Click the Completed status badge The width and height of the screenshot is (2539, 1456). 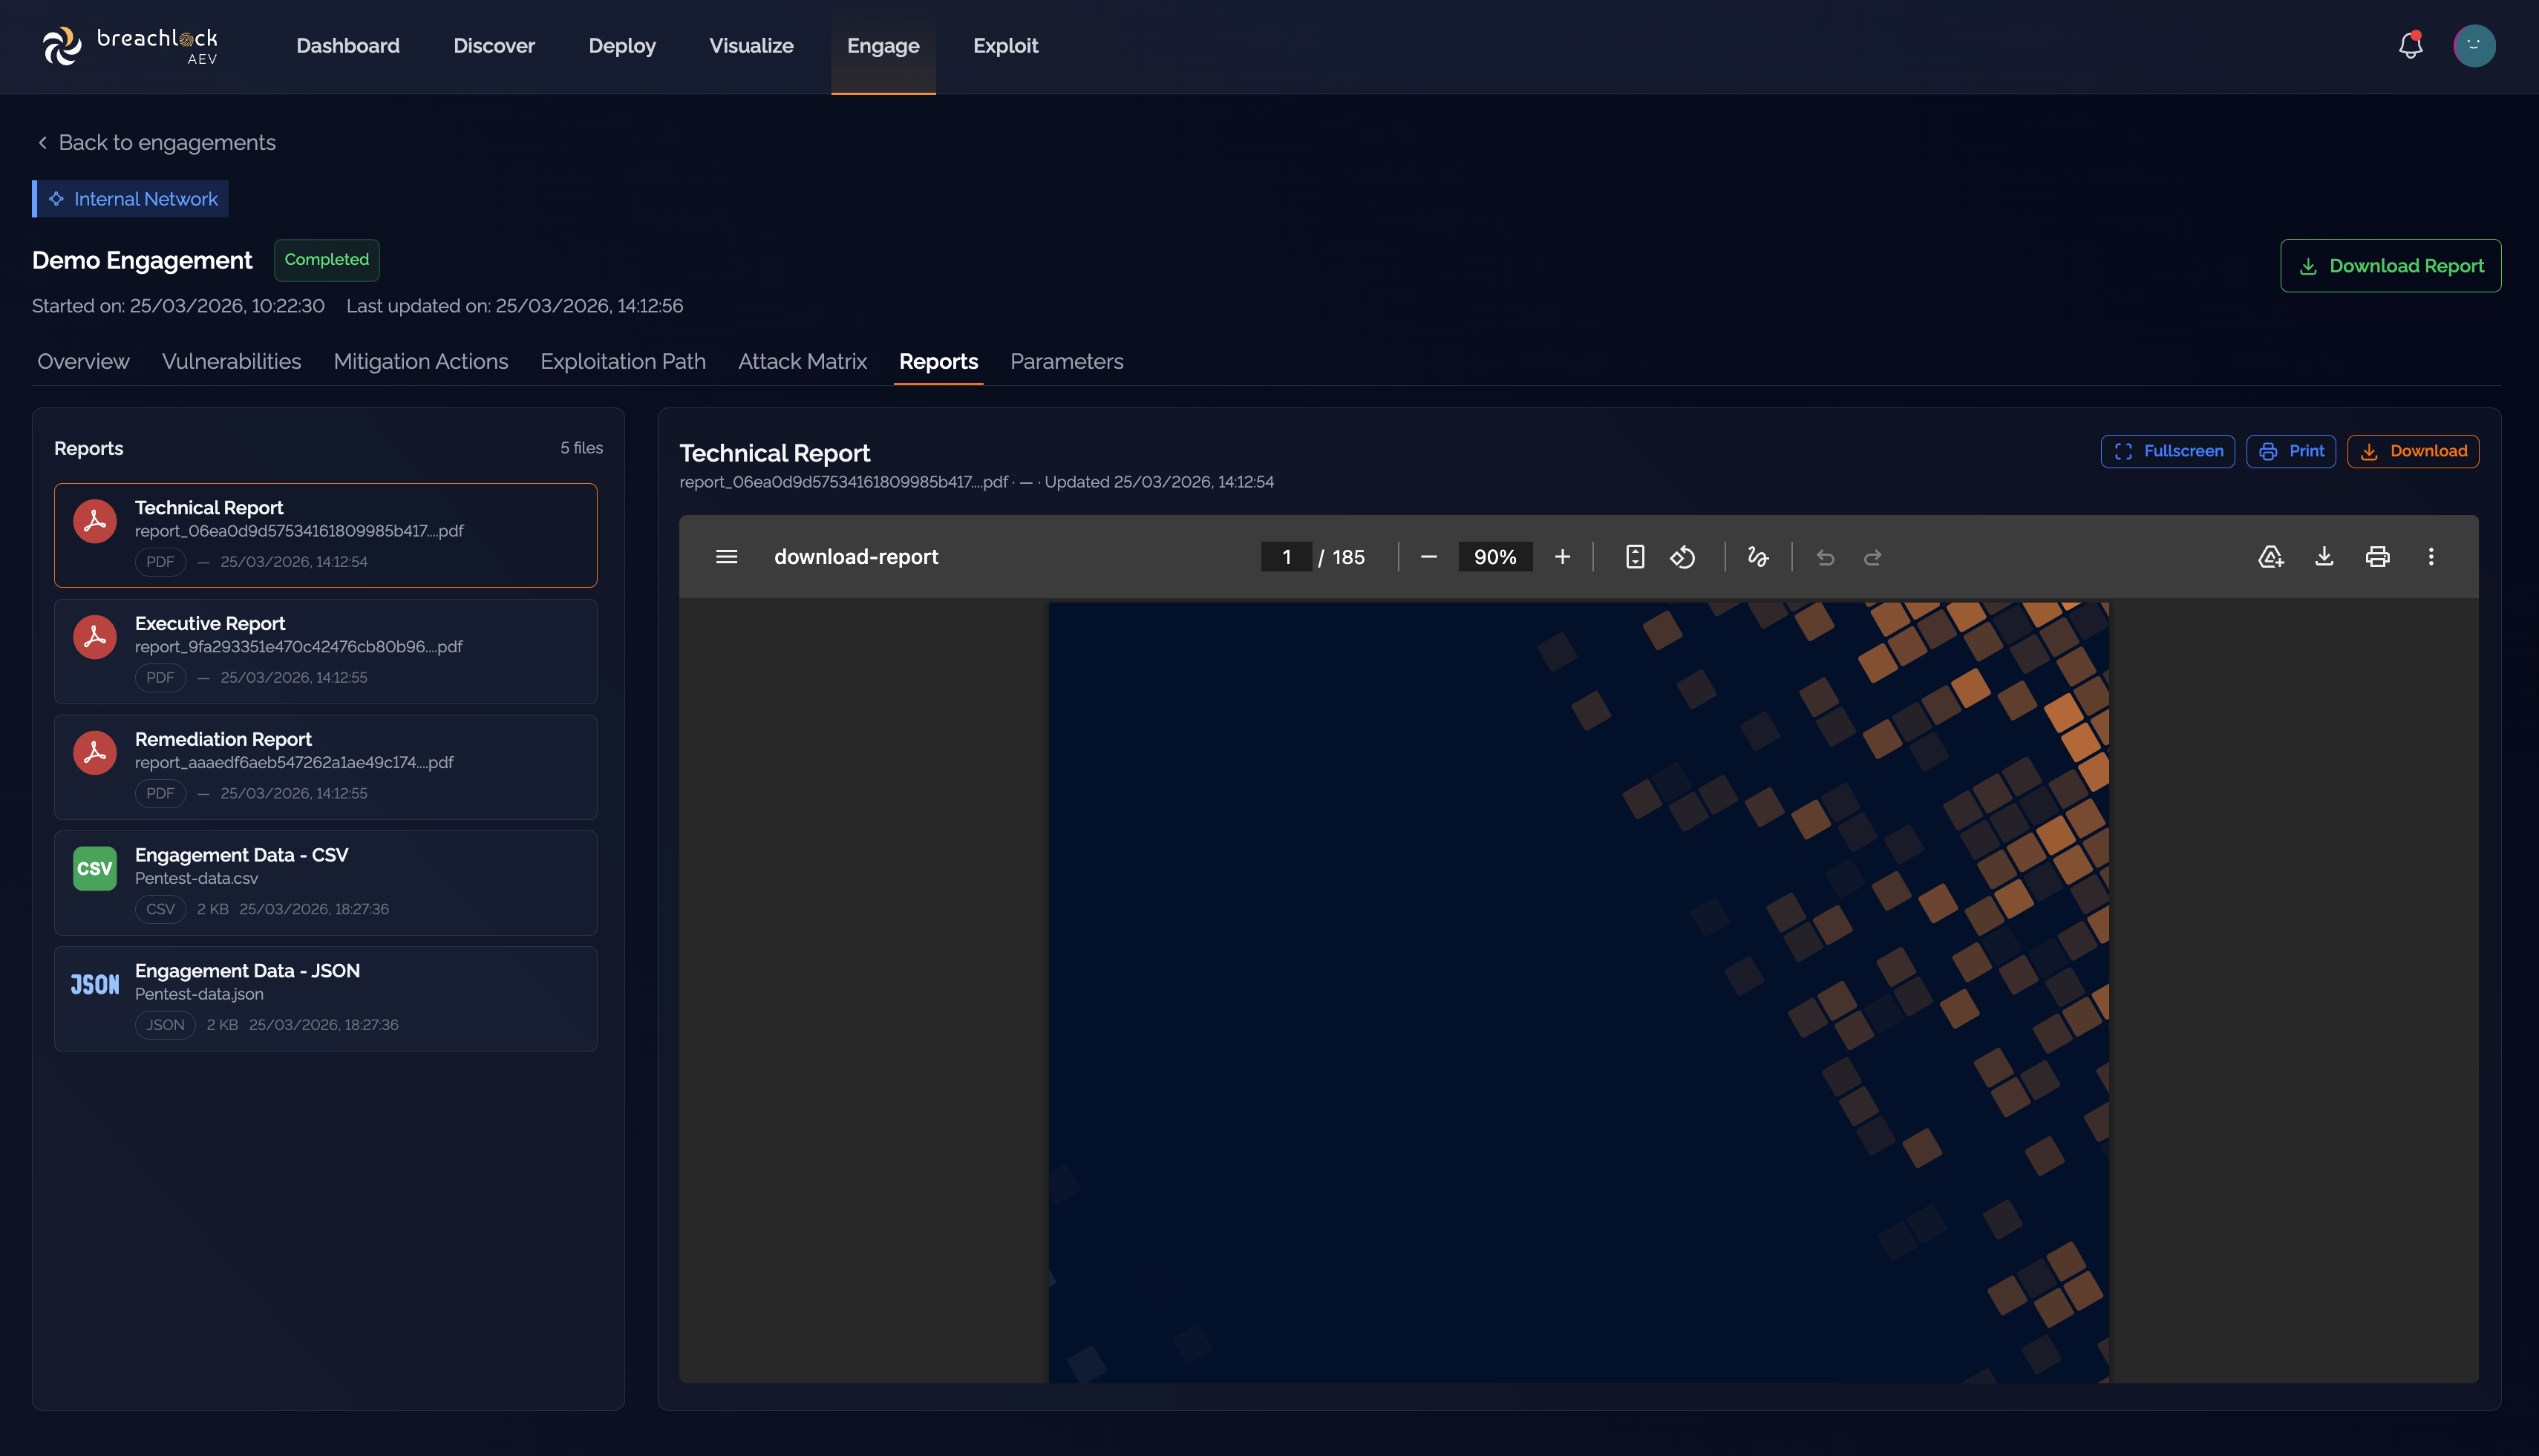point(326,260)
